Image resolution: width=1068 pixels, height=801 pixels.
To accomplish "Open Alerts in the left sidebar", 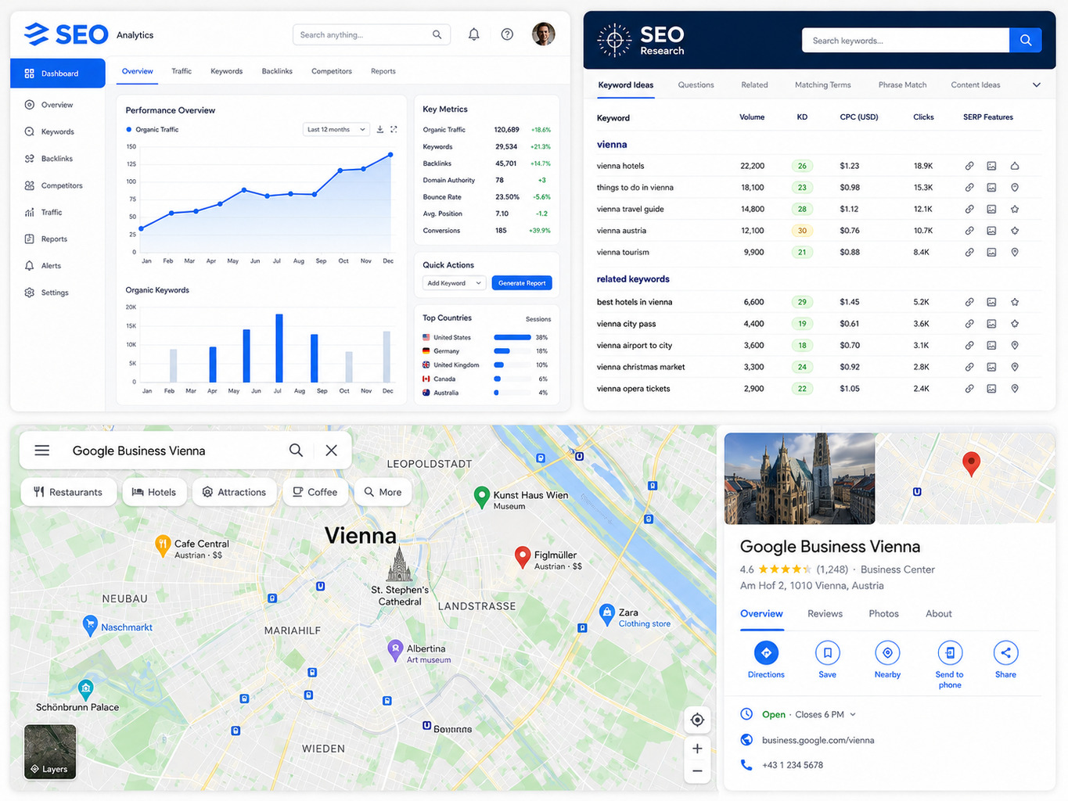I will tap(43, 266).
